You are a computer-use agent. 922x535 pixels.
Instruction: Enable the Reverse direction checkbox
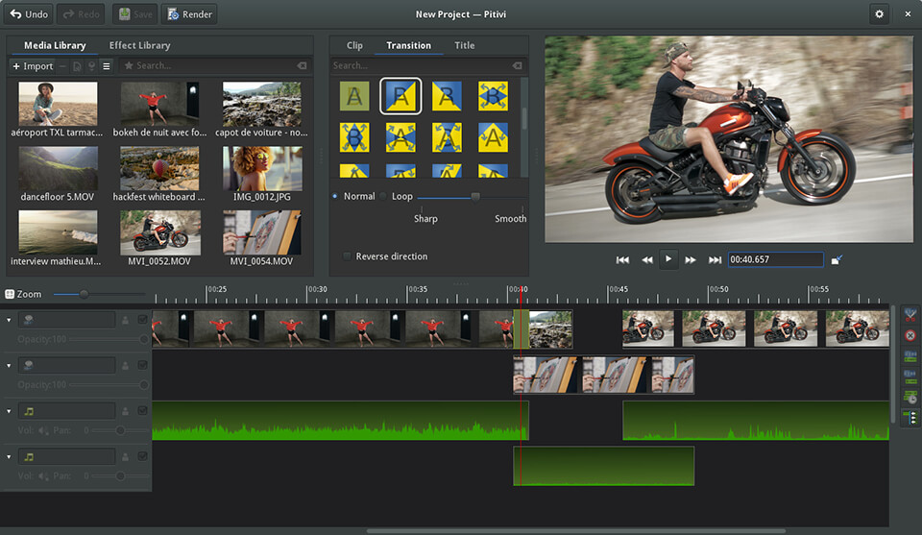(x=348, y=256)
